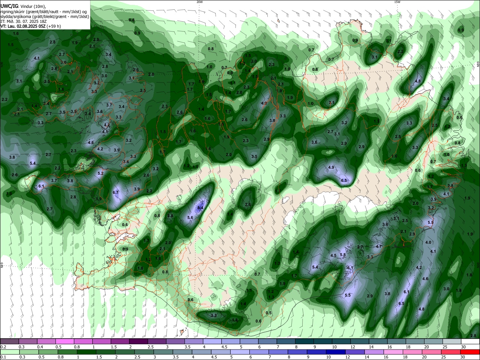Select lilac swatch between lower-row 14 and 16
Image resolution: width=480 pixels, height=360 pixels.
[374, 352]
